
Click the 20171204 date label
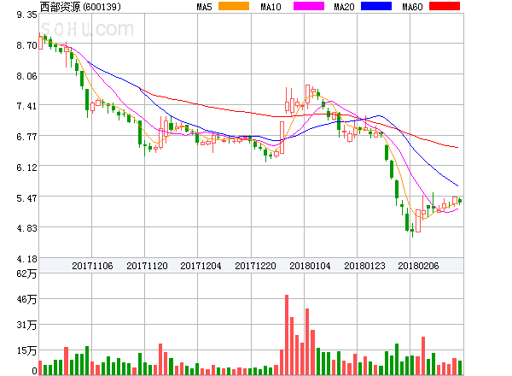201,266
